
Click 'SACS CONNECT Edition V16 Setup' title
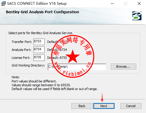(37, 4)
